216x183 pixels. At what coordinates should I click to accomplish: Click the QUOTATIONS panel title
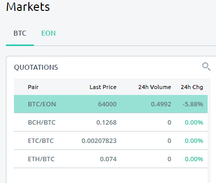[x=36, y=67]
